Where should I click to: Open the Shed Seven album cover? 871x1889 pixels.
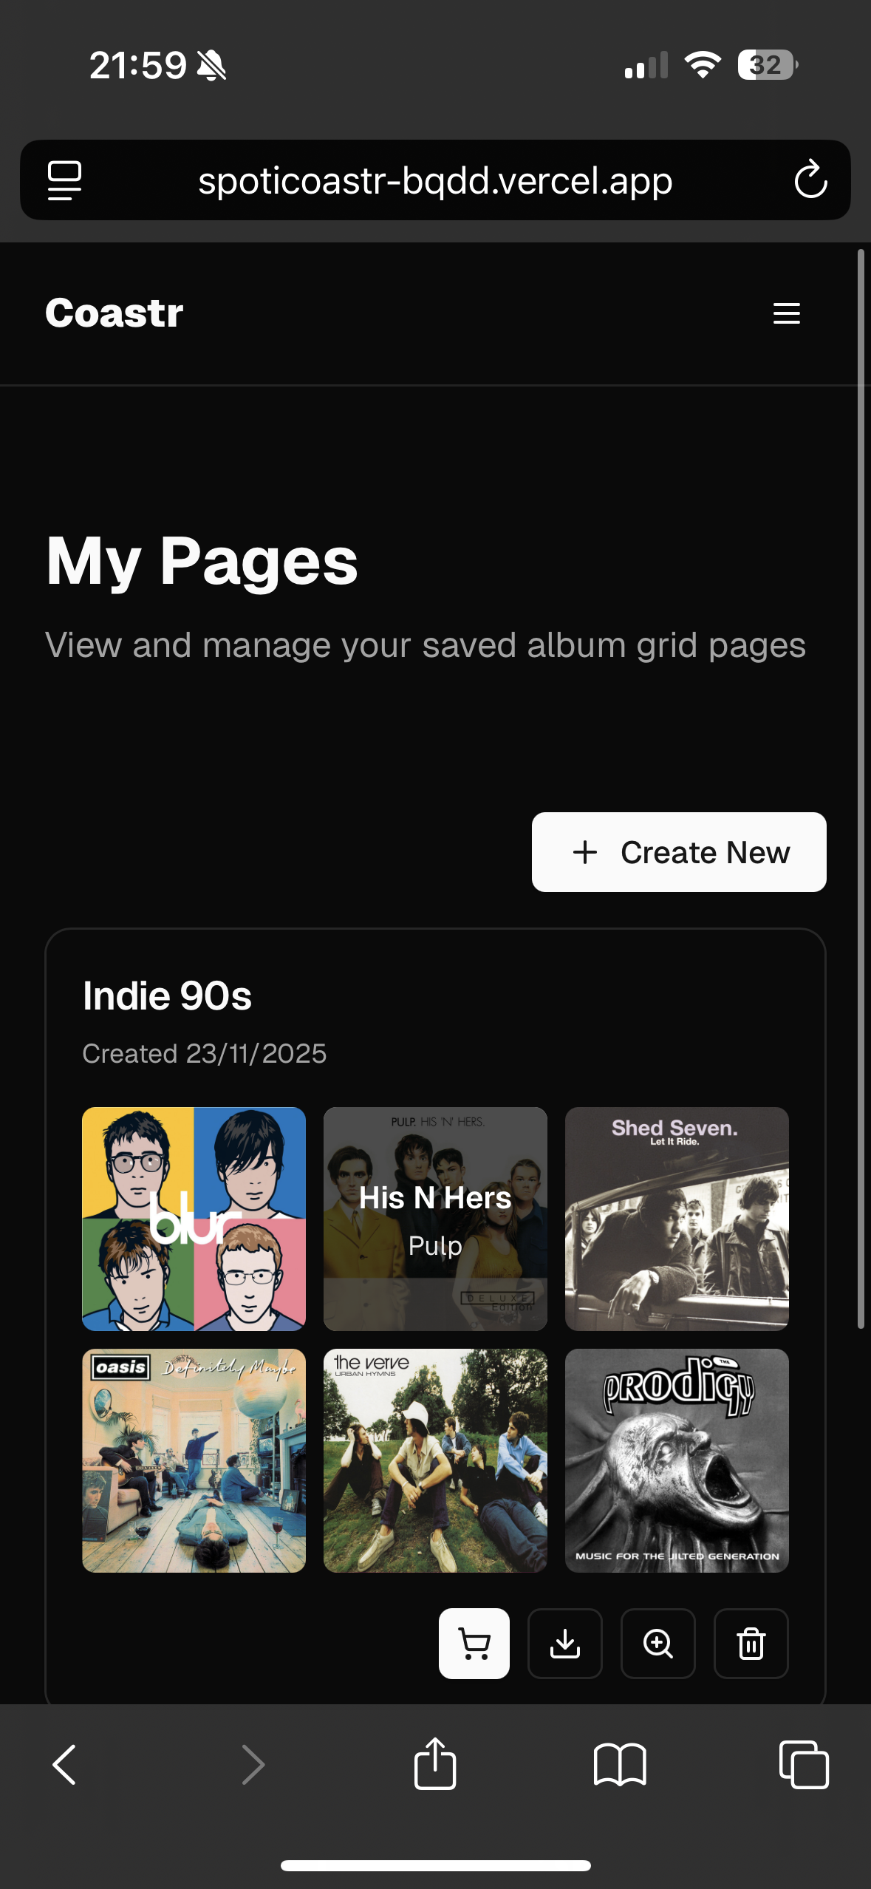click(x=677, y=1219)
